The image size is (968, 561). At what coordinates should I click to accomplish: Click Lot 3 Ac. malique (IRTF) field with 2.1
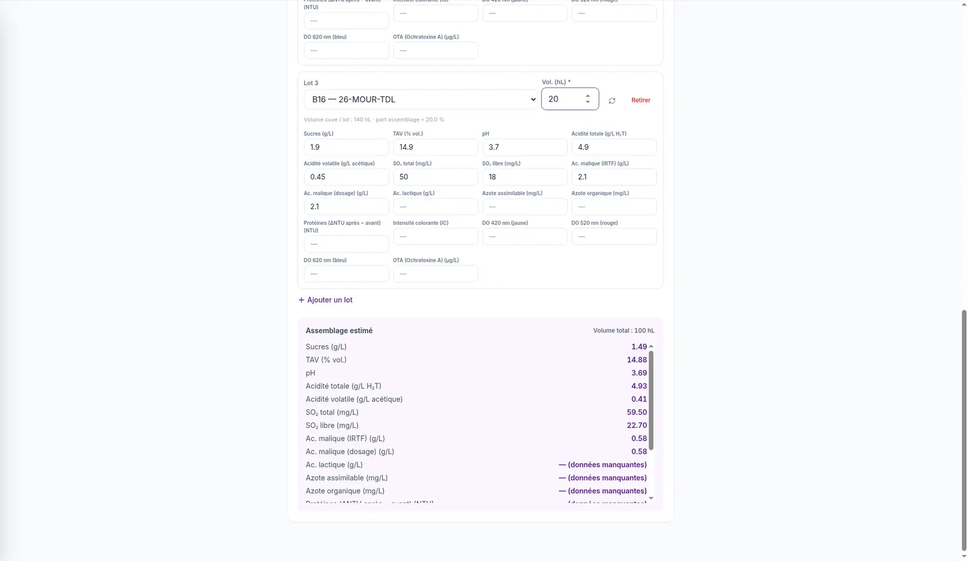click(614, 177)
